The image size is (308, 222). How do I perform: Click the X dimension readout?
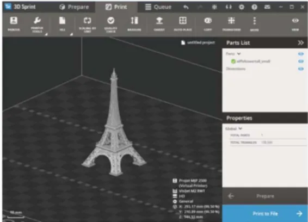tap(199, 207)
